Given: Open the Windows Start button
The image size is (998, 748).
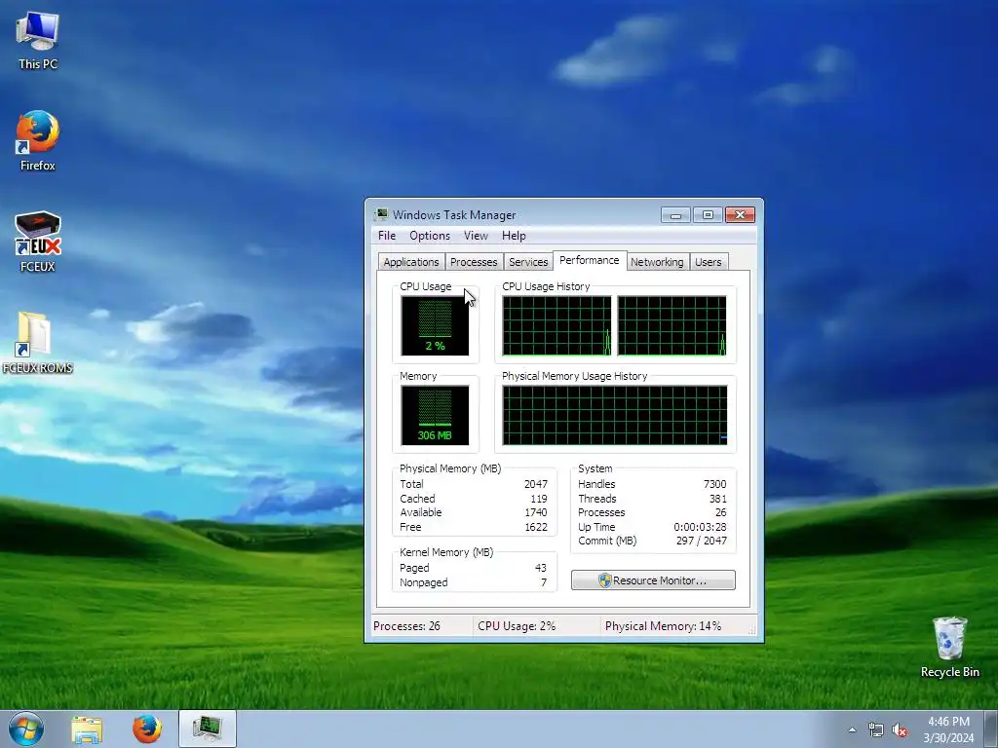Looking at the screenshot, I should (26, 729).
